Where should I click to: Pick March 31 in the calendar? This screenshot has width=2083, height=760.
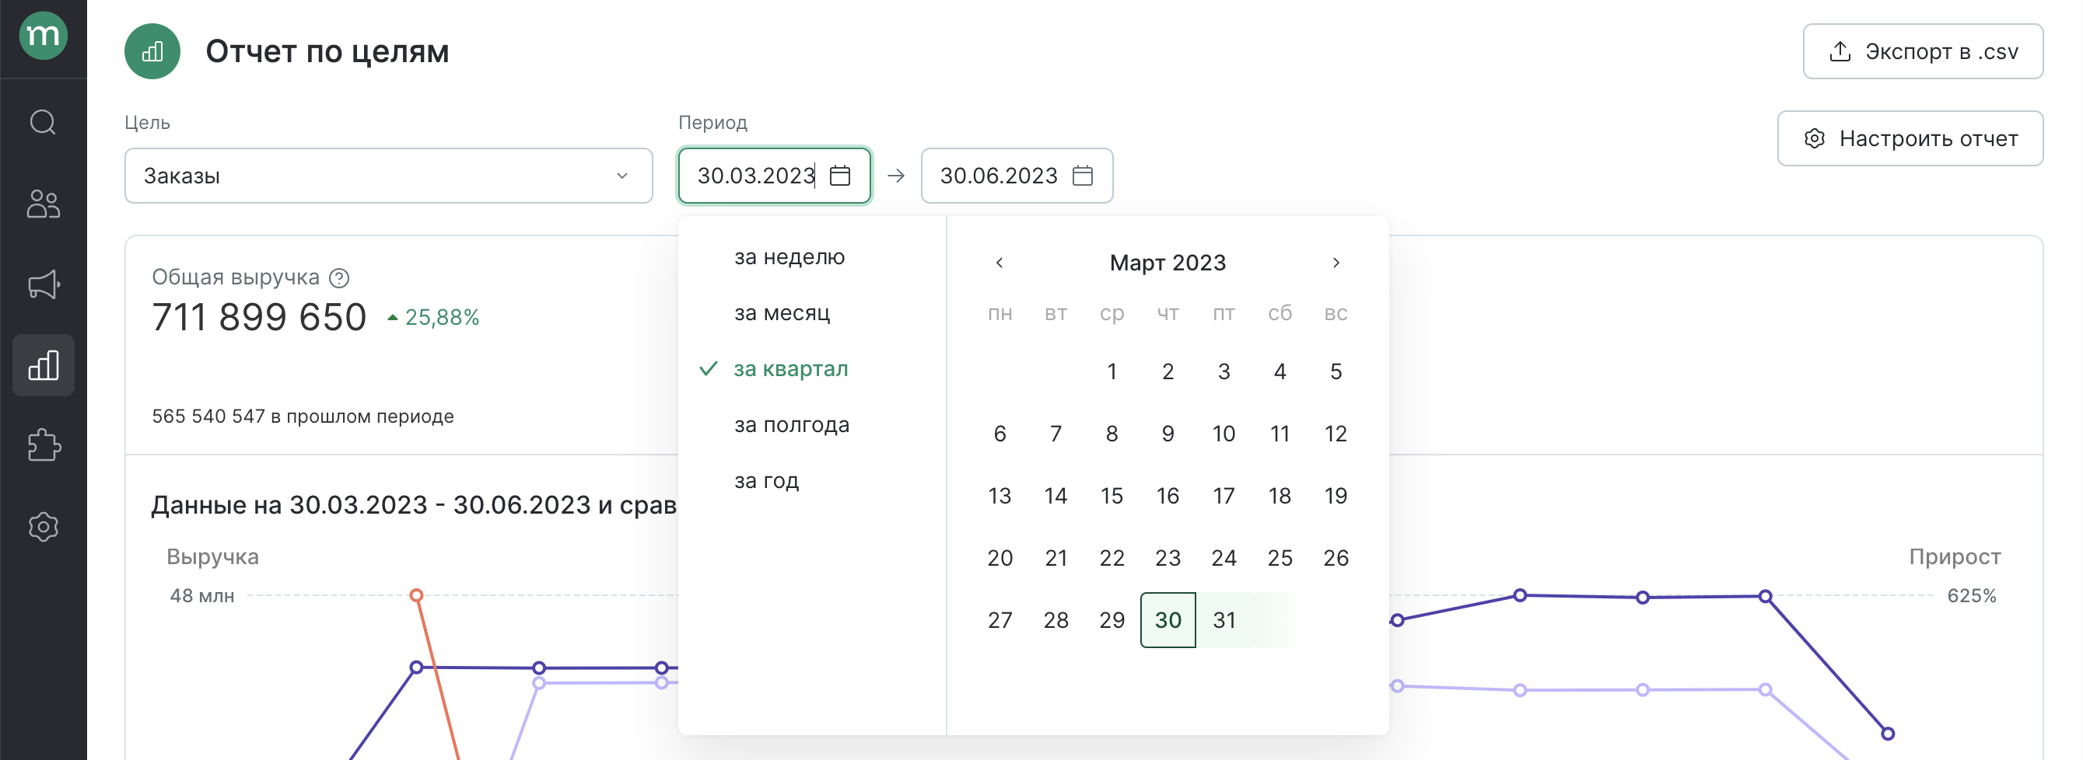pyautogui.click(x=1224, y=620)
